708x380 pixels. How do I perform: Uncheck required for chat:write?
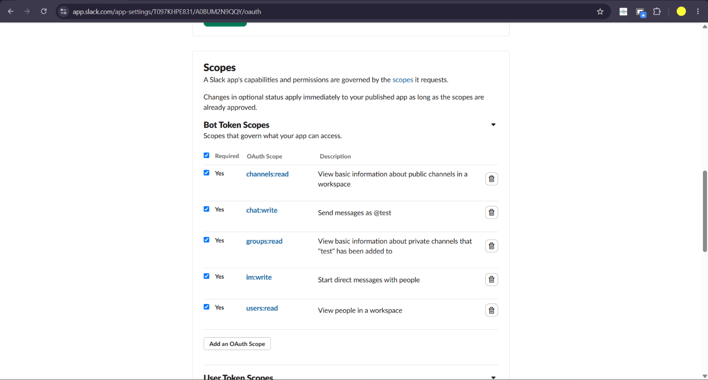(x=207, y=209)
